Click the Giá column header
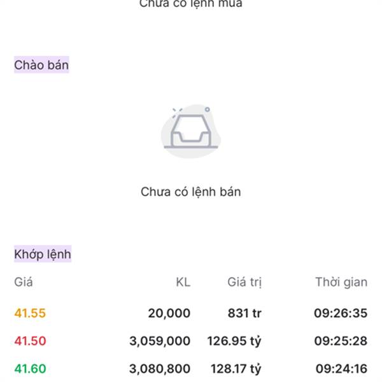This screenshot has width=382, height=382. pos(24,282)
